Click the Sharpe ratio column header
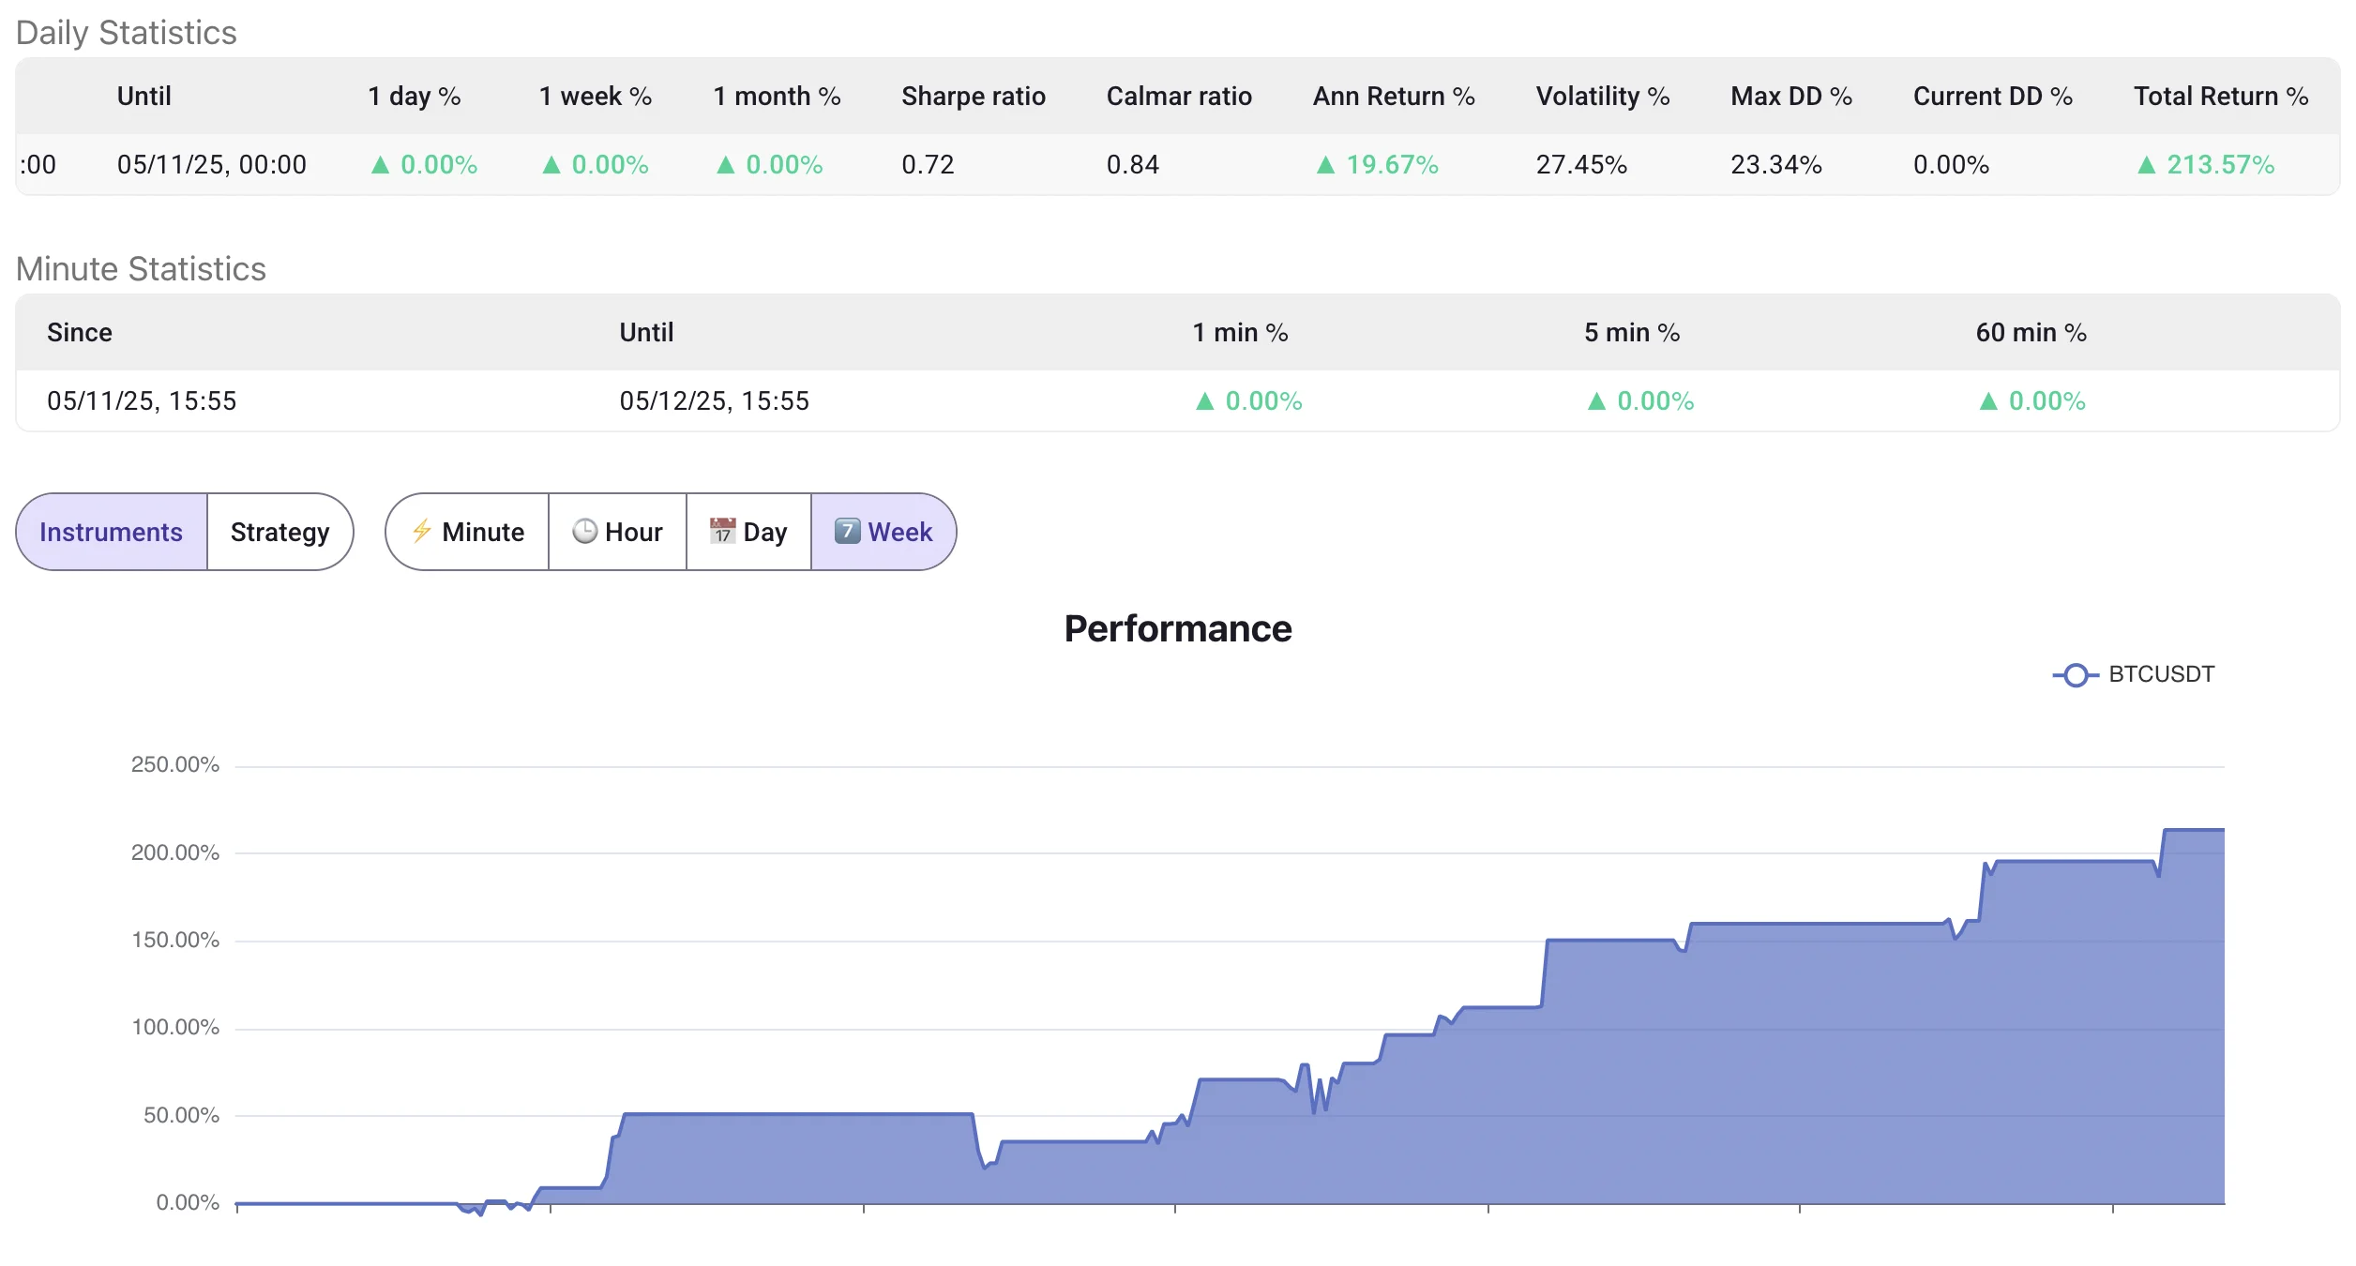 (974, 96)
